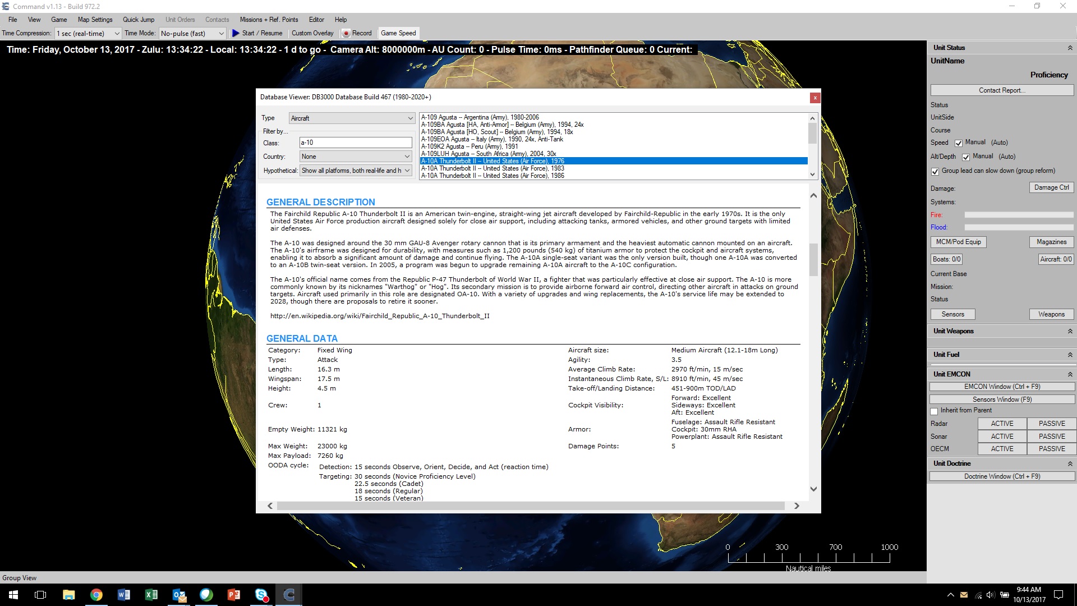Open Chrome from the taskbar
This screenshot has width=1077, height=606.
[x=96, y=595]
